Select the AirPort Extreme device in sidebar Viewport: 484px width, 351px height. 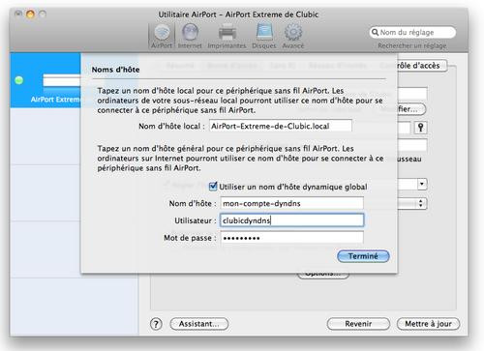(x=45, y=80)
